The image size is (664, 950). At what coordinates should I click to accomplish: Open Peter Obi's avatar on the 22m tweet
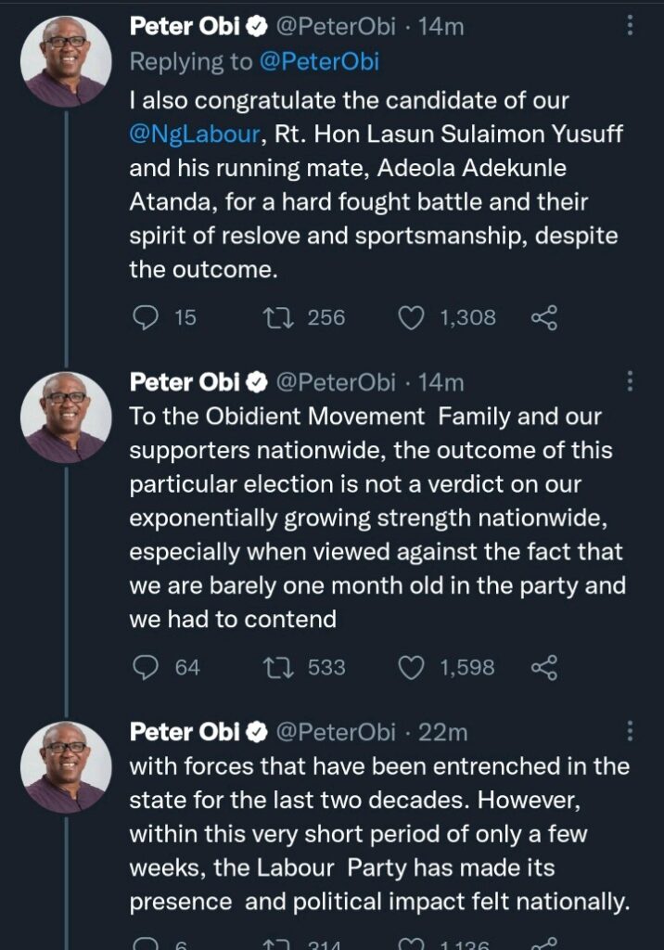click(x=66, y=766)
